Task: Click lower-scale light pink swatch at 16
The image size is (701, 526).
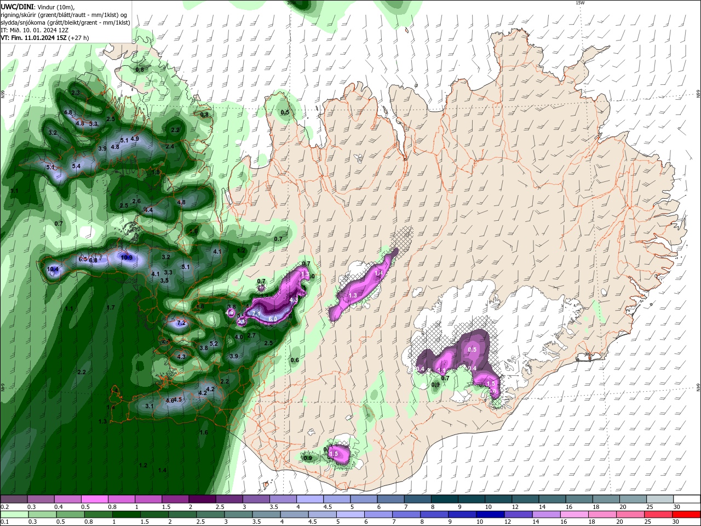Action: pos(573,514)
